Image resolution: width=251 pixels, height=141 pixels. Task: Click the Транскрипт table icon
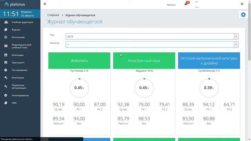coord(6,63)
